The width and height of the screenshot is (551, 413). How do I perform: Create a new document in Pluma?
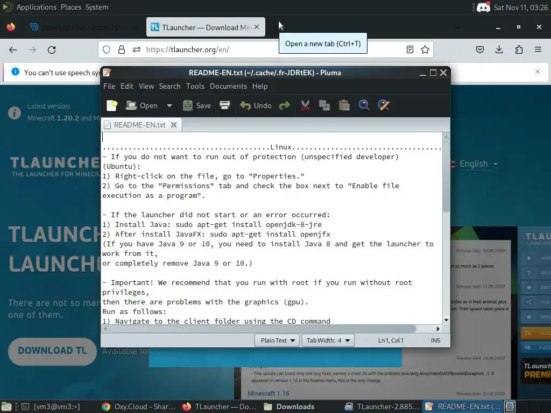(x=112, y=105)
